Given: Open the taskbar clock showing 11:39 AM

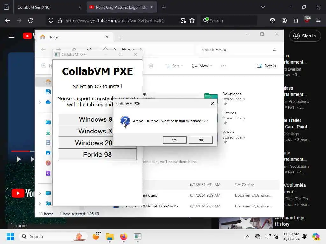Looking at the screenshot, I should coord(292,236).
